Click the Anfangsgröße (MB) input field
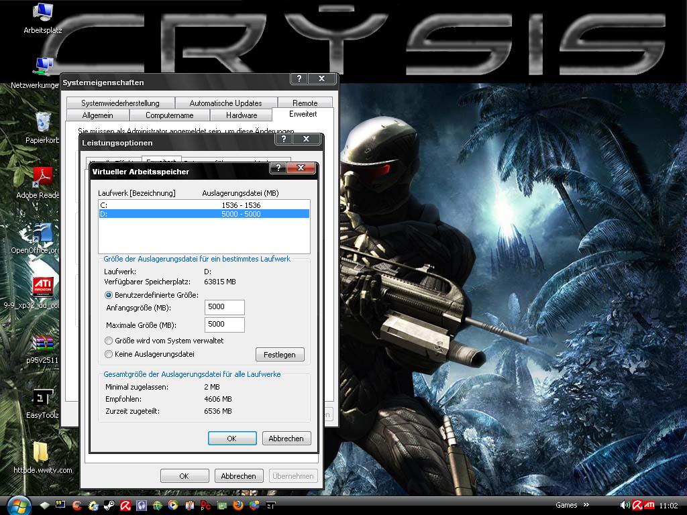This screenshot has height=515, width=687. tap(224, 307)
